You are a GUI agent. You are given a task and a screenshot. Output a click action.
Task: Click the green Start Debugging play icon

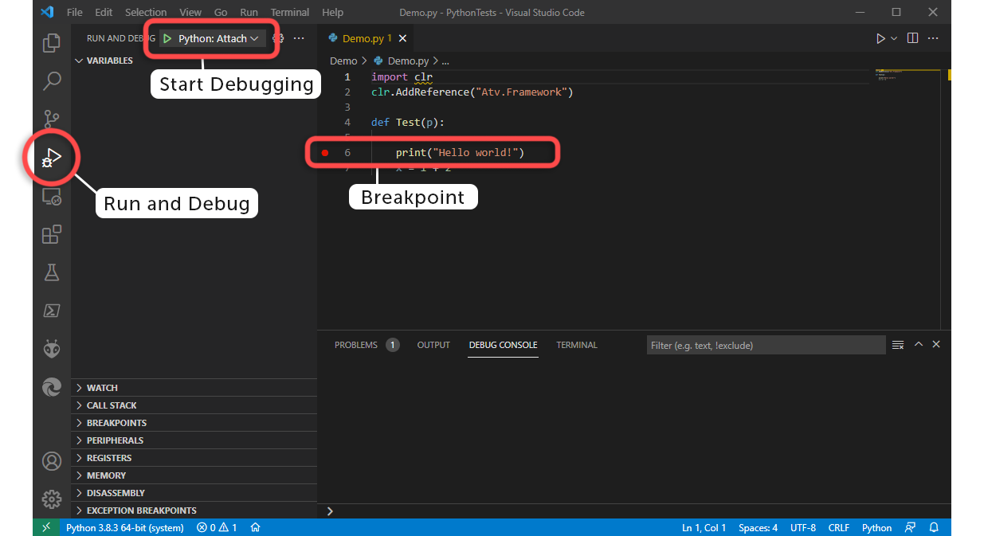(167, 38)
